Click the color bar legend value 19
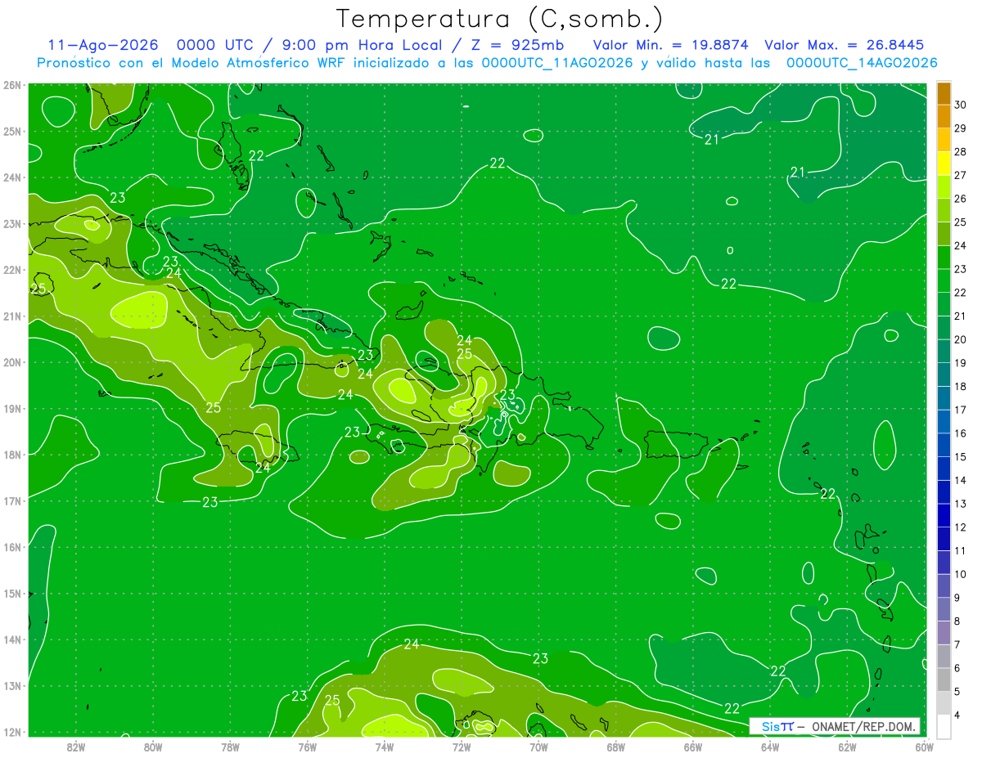This screenshot has width=982, height=758. (x=961, y=363)
